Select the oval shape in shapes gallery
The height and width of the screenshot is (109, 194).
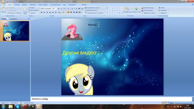117,8
